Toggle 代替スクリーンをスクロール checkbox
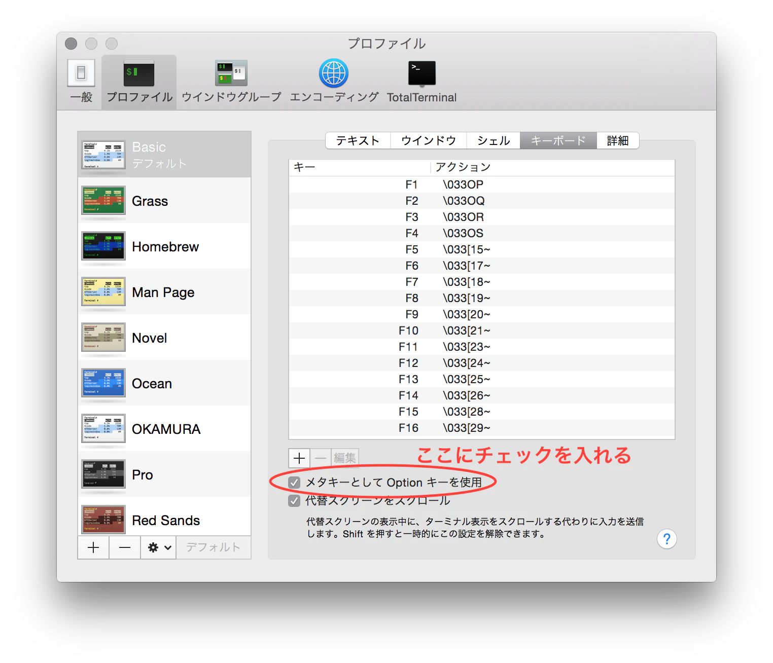The height and width of the screenshot is (663, 773). pos(294,501)
